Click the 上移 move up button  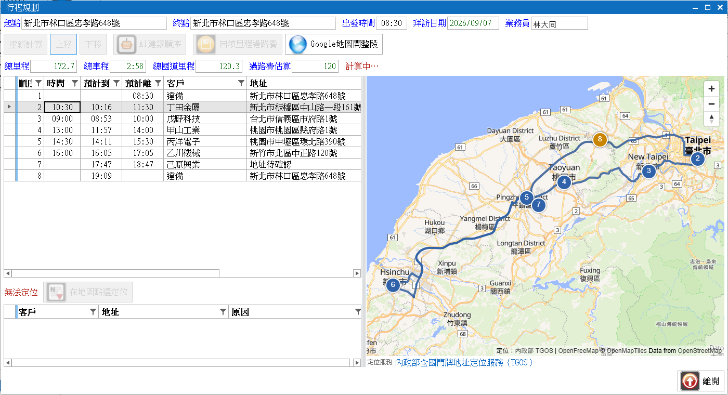[63, 44]
